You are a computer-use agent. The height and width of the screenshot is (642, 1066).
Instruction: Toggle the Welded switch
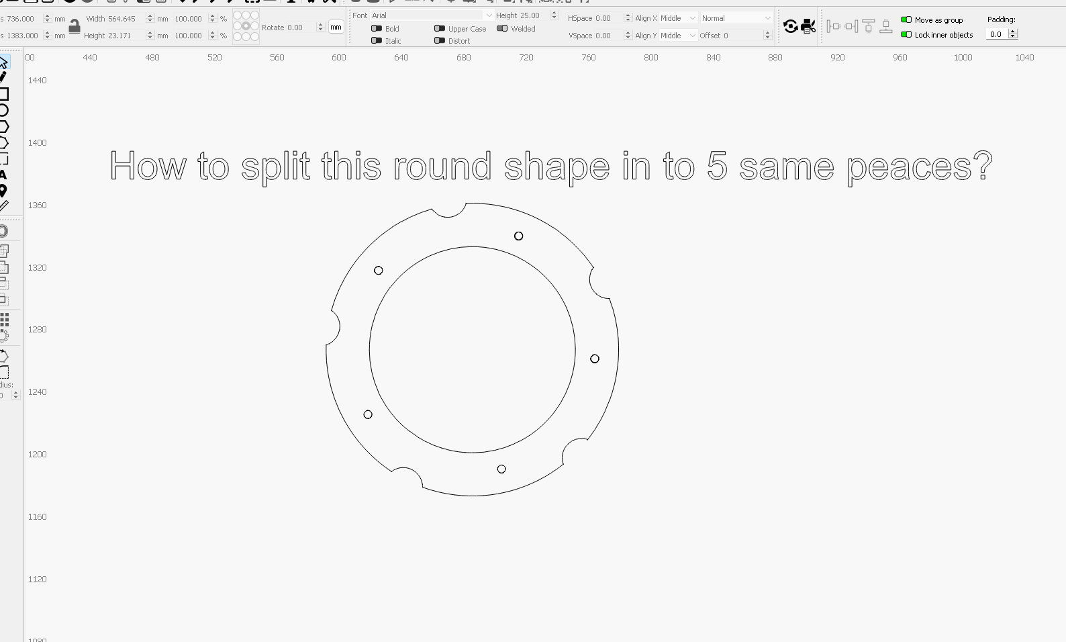(x=502, y=29)
